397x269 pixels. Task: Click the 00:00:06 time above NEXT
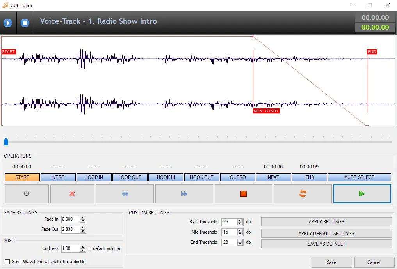point(273,167)
